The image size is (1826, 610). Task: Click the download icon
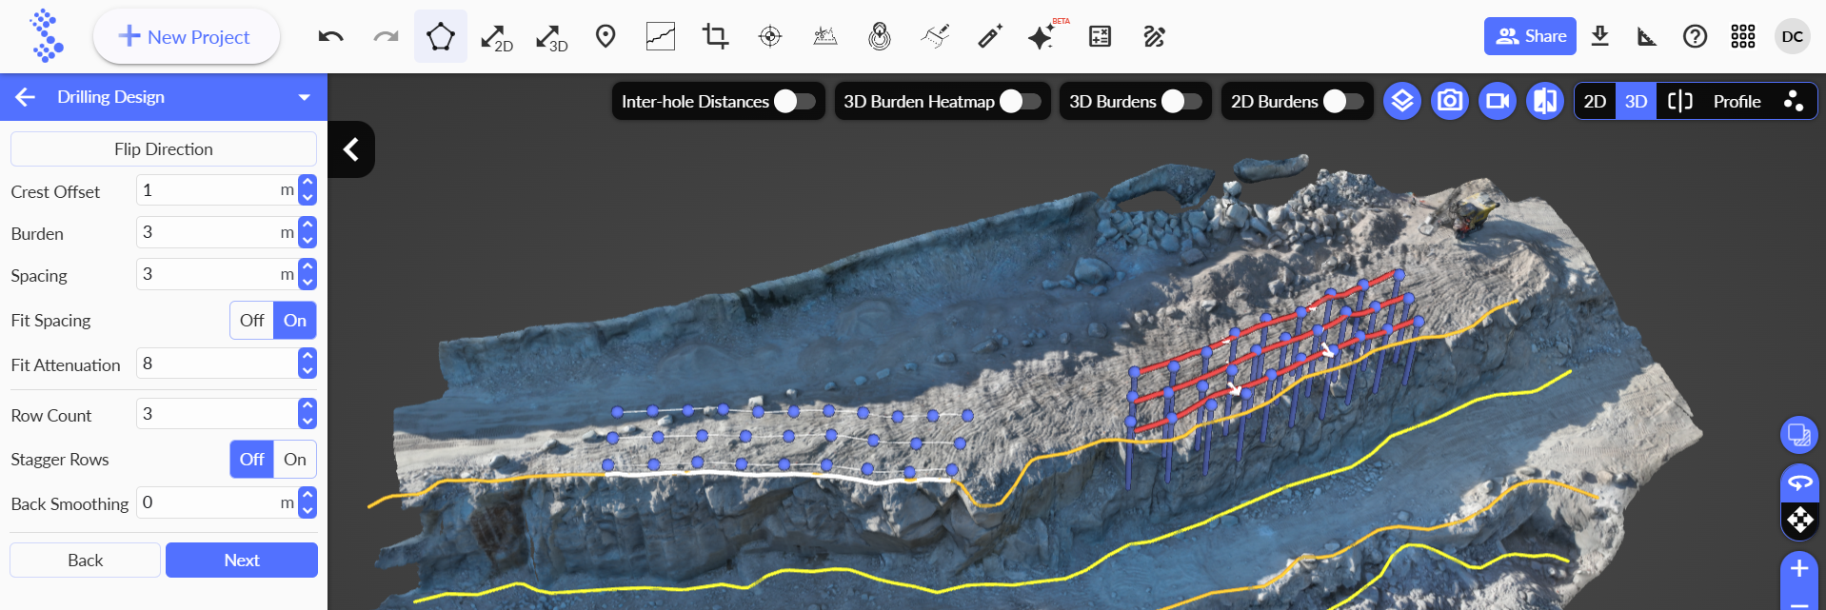coord(1599,36)
